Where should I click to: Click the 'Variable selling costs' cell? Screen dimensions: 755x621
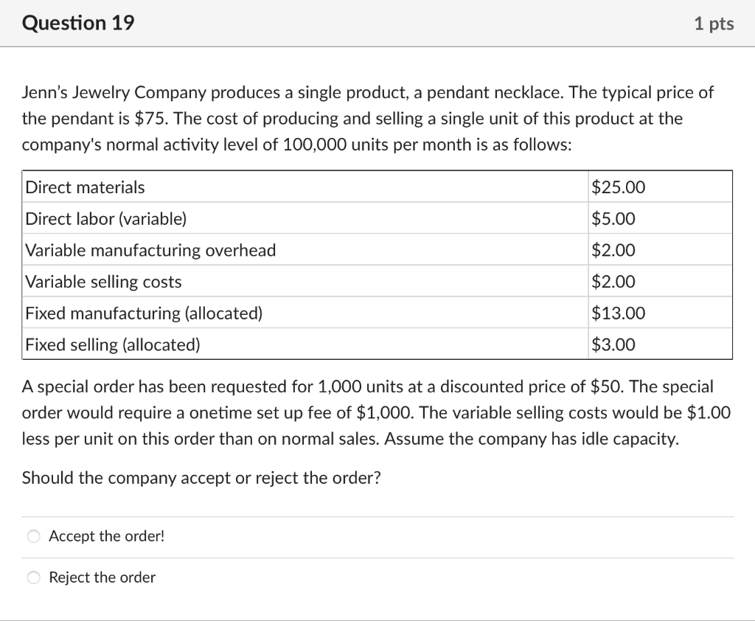click(104, 282)
